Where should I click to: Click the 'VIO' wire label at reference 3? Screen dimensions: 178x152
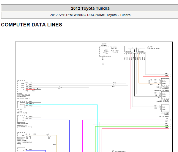coord(167,119)
